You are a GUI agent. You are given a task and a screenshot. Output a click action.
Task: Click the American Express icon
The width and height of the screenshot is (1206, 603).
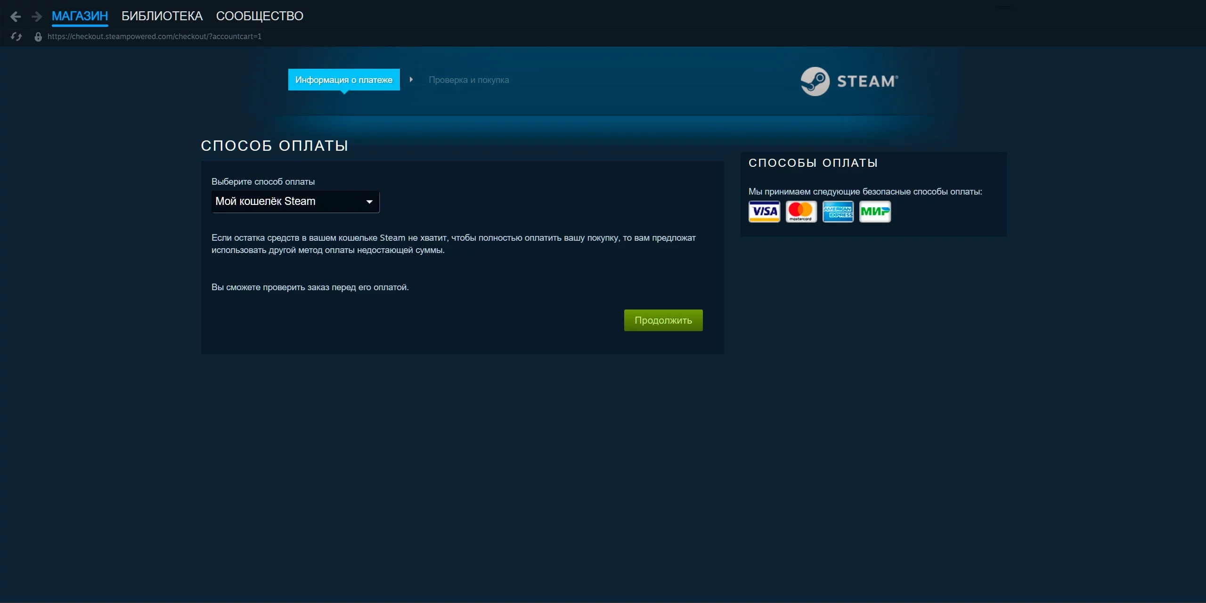pyautogui.click(x=838, y=212)
